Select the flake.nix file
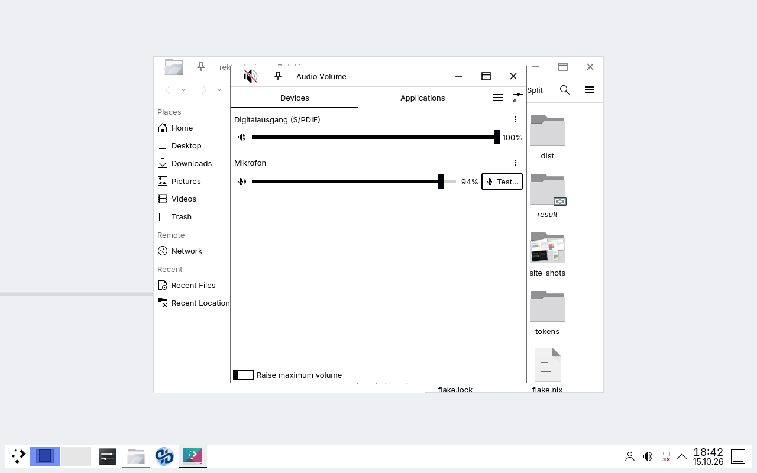Screen dimensions: 757x473 point(547,370)
